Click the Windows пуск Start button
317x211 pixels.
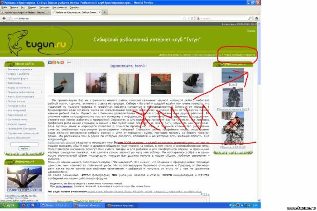coord(10,206)
